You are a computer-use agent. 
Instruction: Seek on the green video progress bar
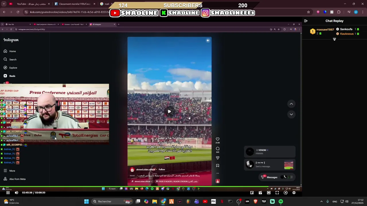(151, 187)
